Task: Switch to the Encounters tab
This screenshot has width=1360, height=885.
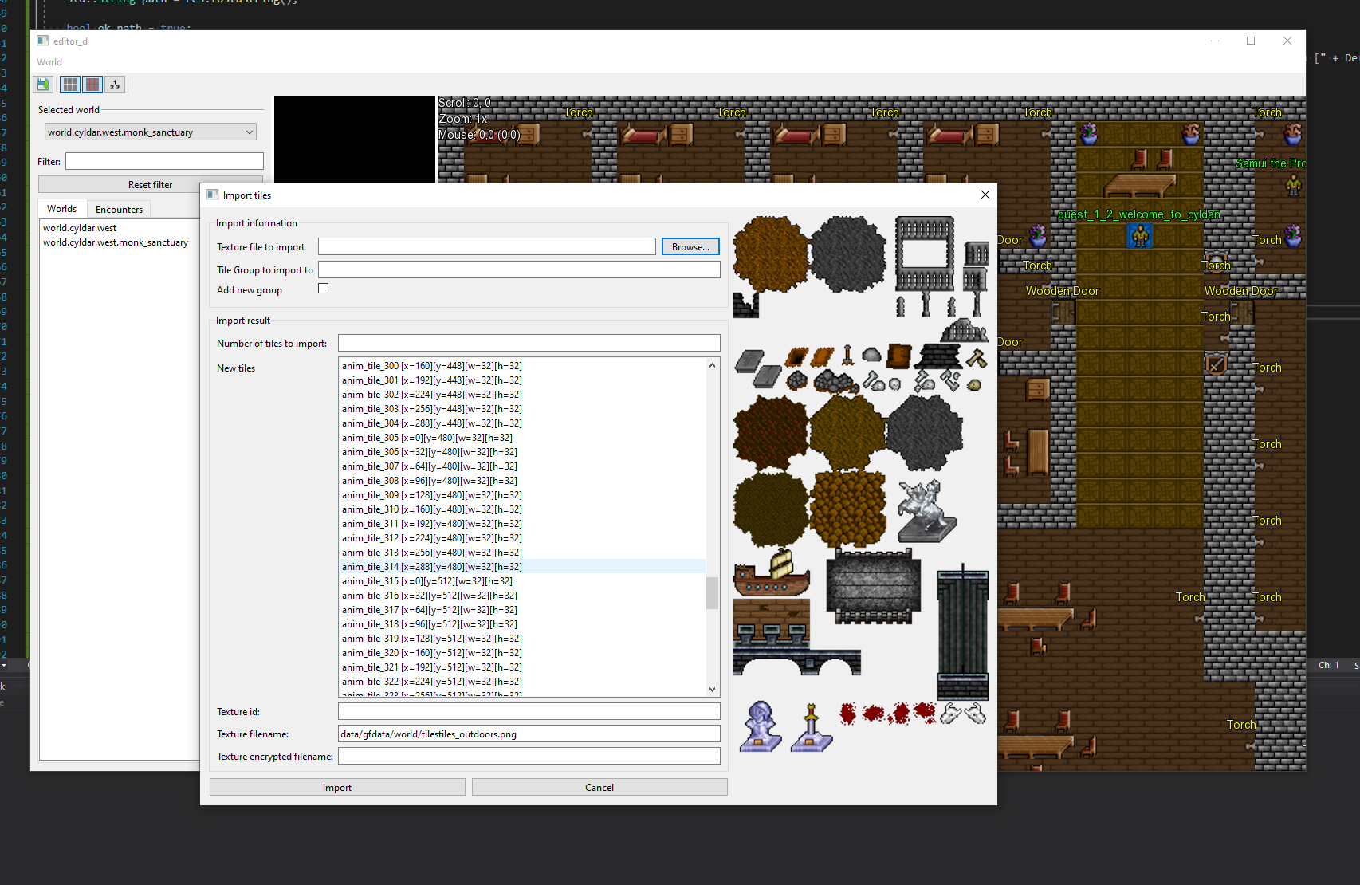Action: pos(119,210)
